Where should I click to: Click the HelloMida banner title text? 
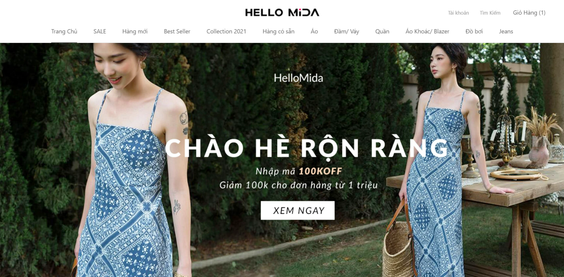click(x=298, y=78)
